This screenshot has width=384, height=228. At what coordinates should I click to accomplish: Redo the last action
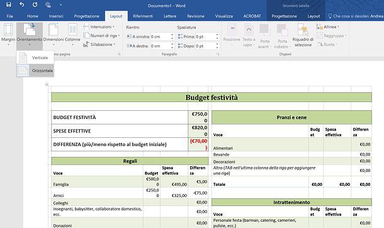point(35,4)
